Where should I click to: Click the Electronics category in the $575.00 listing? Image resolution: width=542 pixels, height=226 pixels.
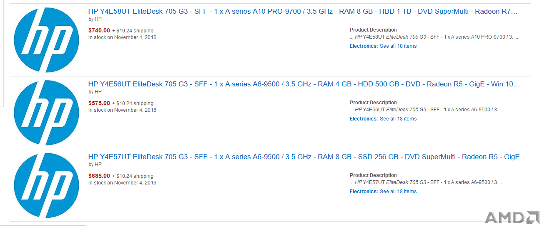click(364, 119)
